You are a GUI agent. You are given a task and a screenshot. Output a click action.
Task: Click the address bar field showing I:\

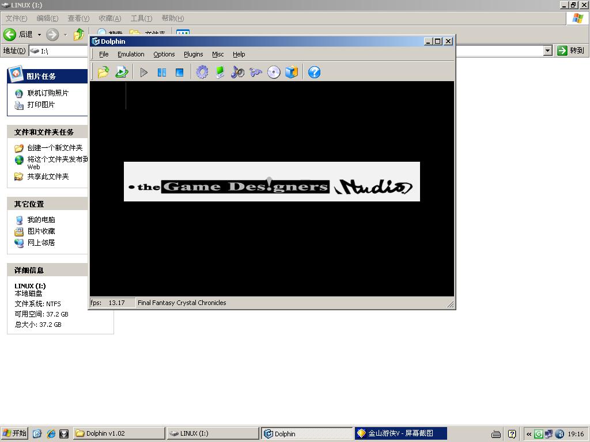tap(58, 51)
